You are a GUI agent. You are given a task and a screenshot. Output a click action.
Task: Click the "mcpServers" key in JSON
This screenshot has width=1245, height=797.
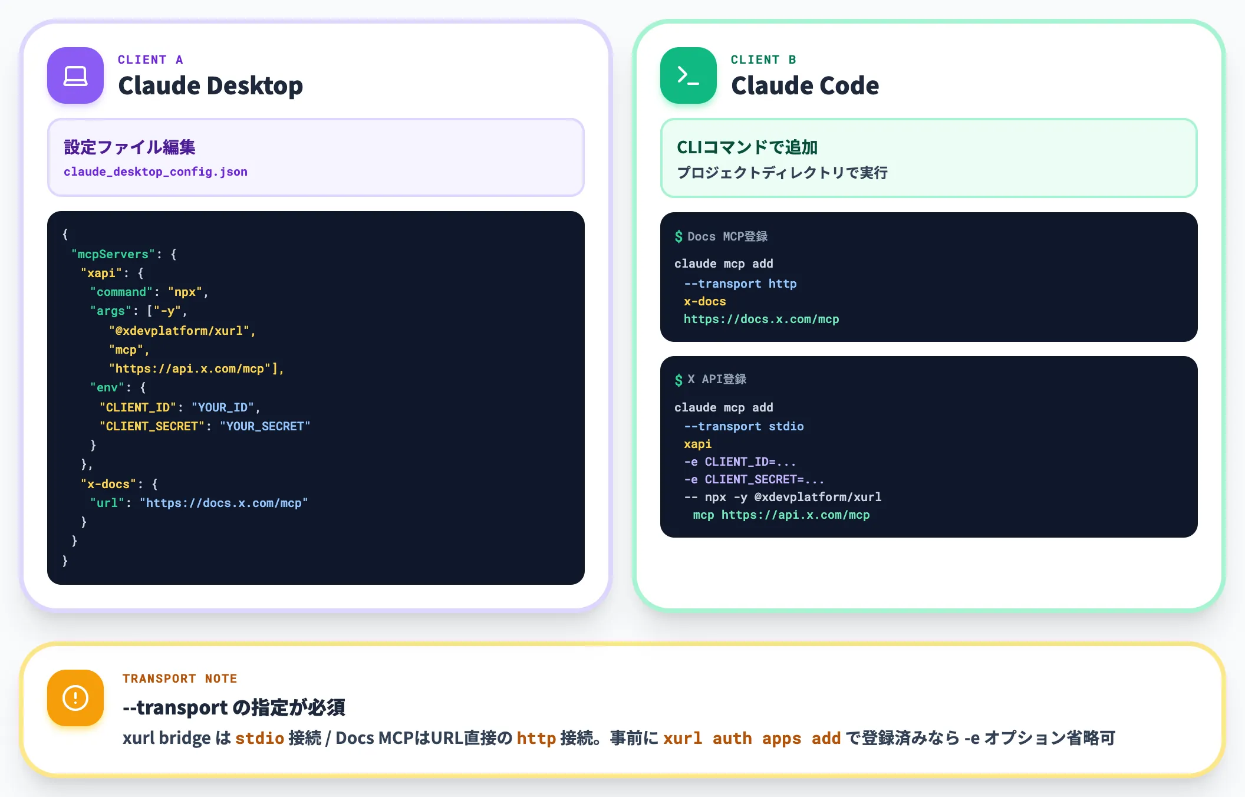[x=113, y=254]
